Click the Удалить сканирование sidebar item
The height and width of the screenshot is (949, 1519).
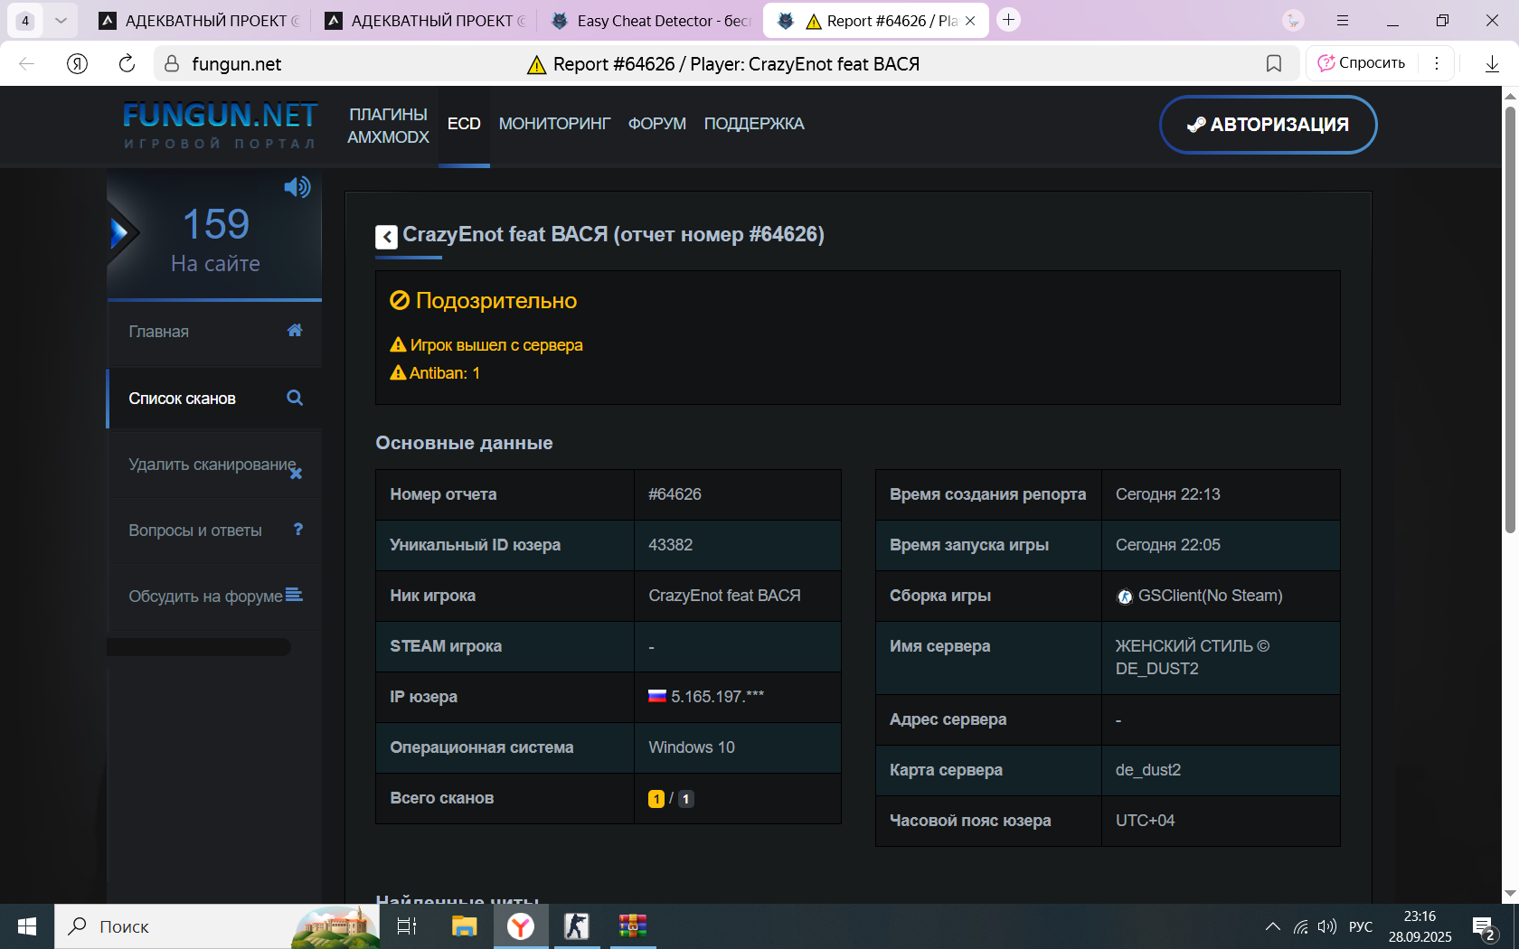(214, 465)
